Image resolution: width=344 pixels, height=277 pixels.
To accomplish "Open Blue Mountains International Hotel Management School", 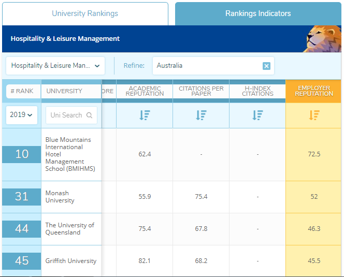I will [70, 154].
